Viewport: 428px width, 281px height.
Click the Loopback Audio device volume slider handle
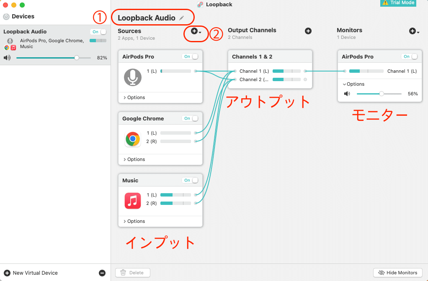click(77, 58)
